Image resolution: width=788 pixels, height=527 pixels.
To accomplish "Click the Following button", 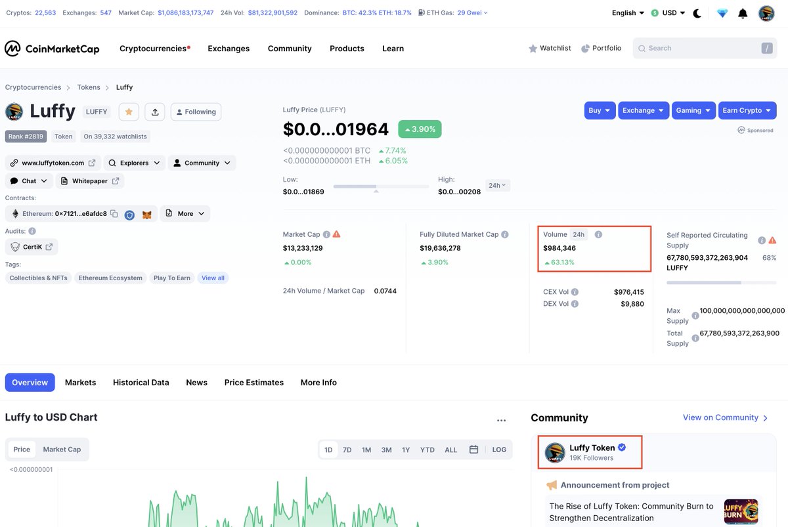I will point(196,112).
